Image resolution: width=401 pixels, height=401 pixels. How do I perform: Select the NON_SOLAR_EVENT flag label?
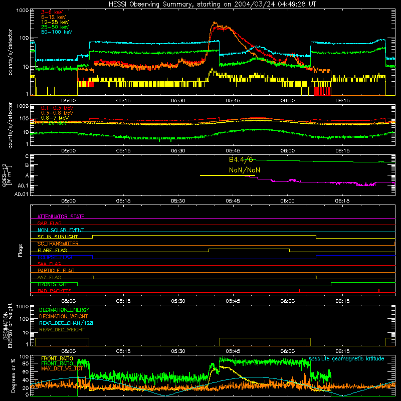click(61, 230)
